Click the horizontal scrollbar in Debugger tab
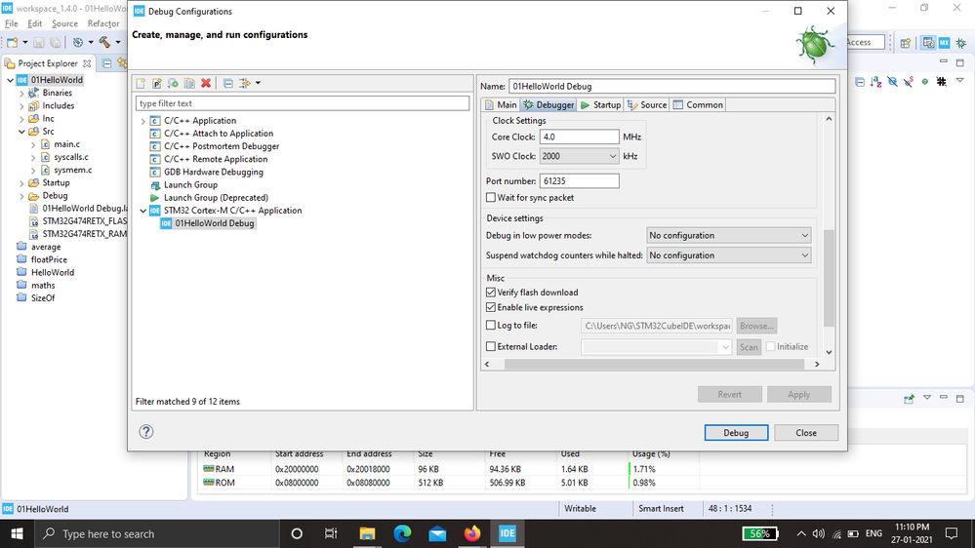 coord(652,365)
